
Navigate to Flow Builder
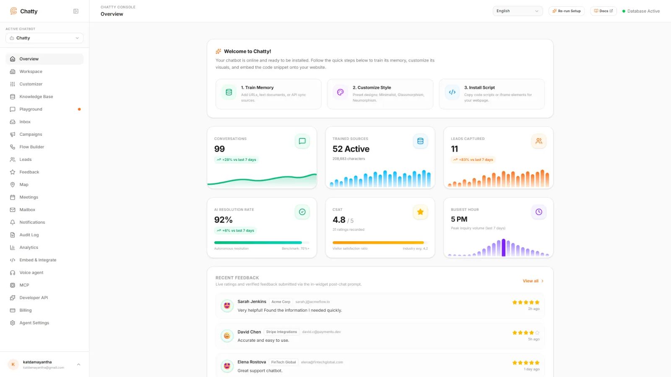point(44,147)
